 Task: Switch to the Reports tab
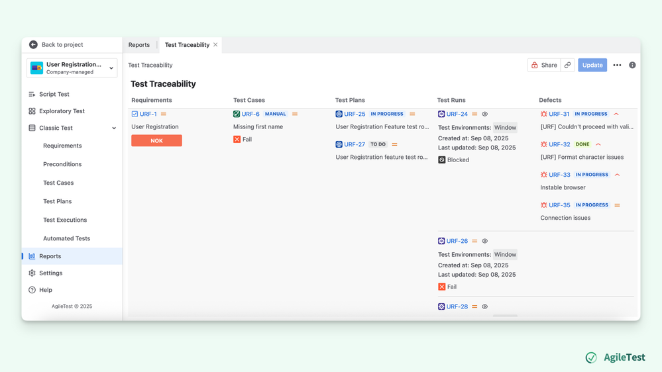139,45
